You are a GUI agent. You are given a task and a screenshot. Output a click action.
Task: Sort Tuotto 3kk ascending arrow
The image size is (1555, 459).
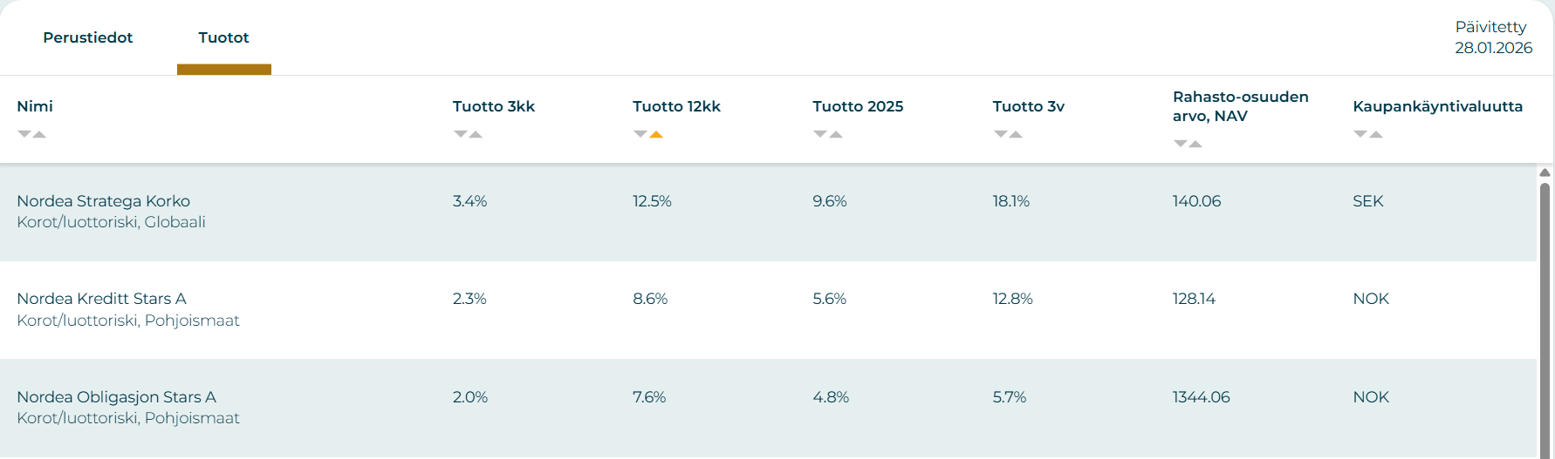(476, 134)
